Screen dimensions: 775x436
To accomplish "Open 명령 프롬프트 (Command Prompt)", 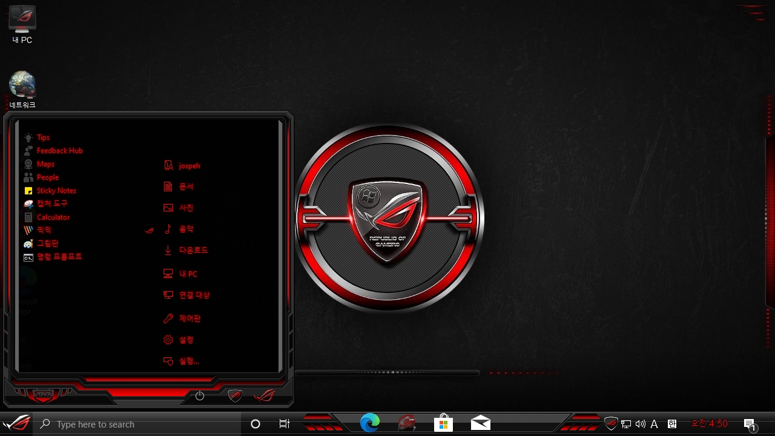I will tap(52, 257).
